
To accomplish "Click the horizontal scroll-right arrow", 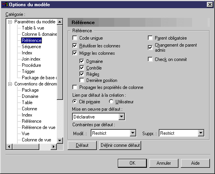I will click(x=54, y=146).
